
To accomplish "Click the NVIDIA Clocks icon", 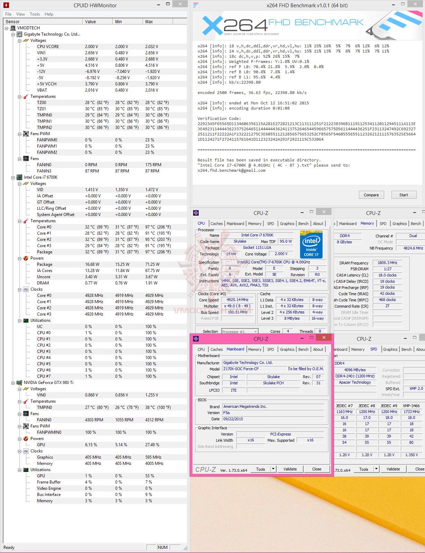I will pyautogui.click(x=26, y=451).
